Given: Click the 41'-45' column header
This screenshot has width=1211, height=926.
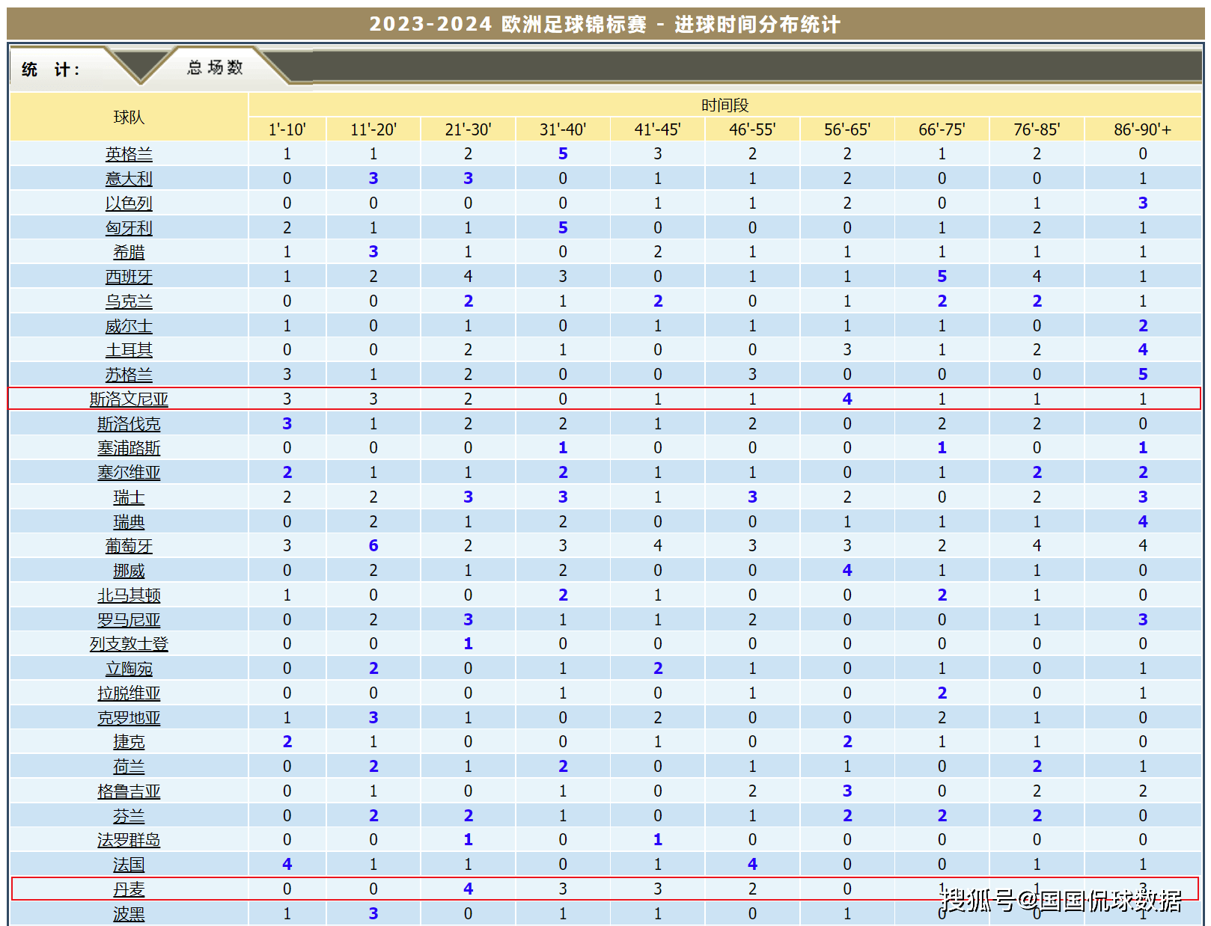Looking at the screenshot, I should pos(658,129).
